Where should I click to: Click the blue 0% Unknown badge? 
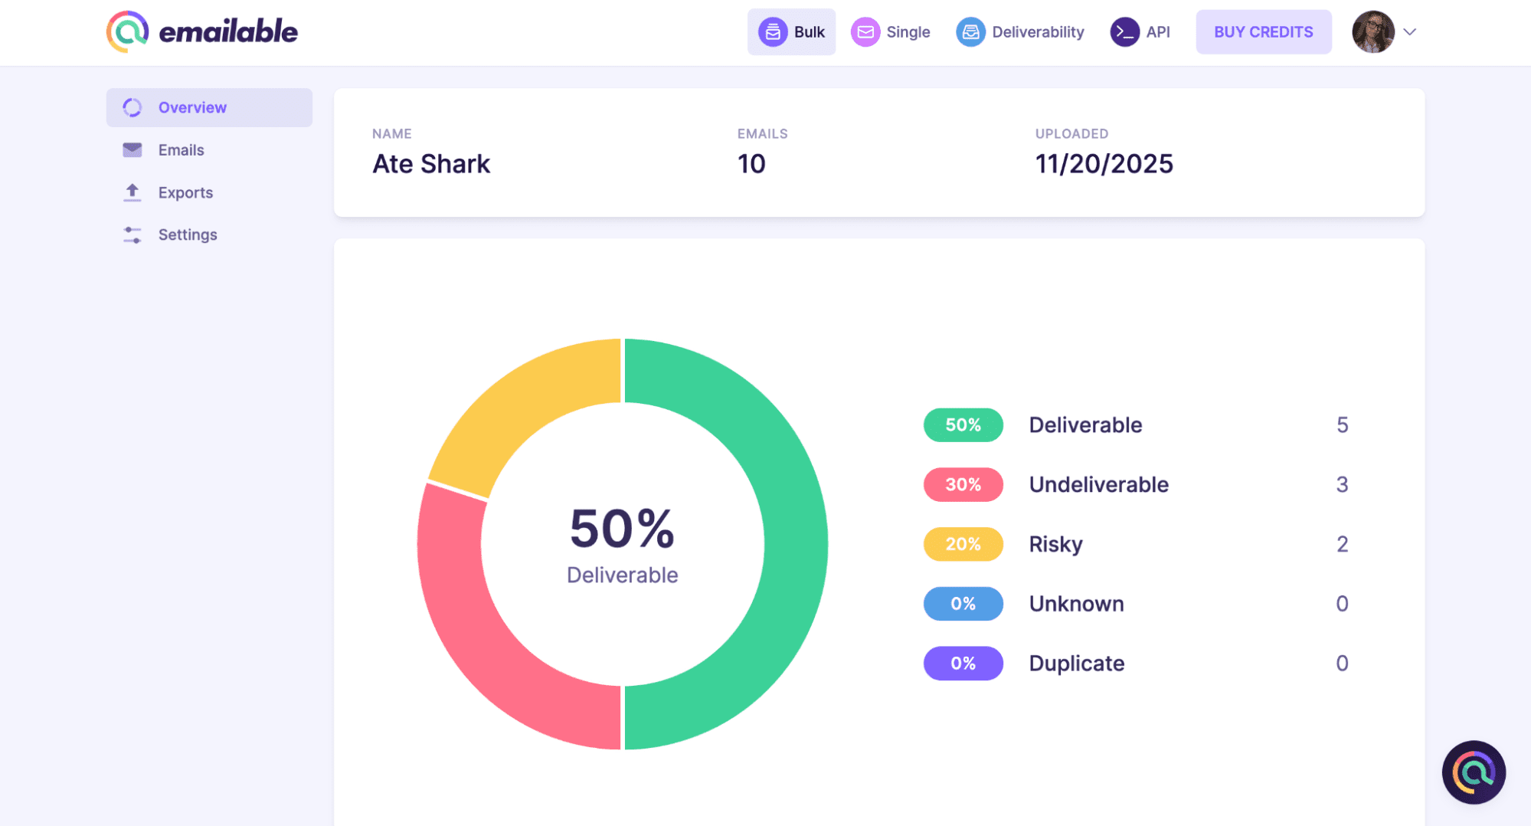[963, 604]
